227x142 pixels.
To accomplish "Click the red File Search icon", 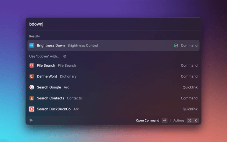I will pyautogui.click(x=32, y=65).
